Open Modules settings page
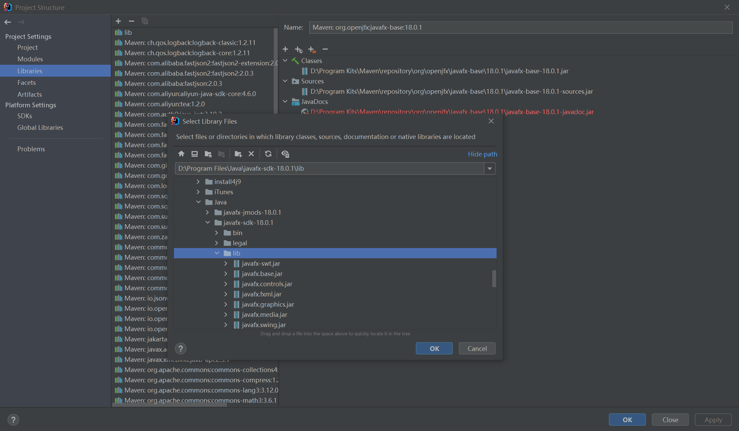Viewport: 739px width, 431px height. (30, 59)
